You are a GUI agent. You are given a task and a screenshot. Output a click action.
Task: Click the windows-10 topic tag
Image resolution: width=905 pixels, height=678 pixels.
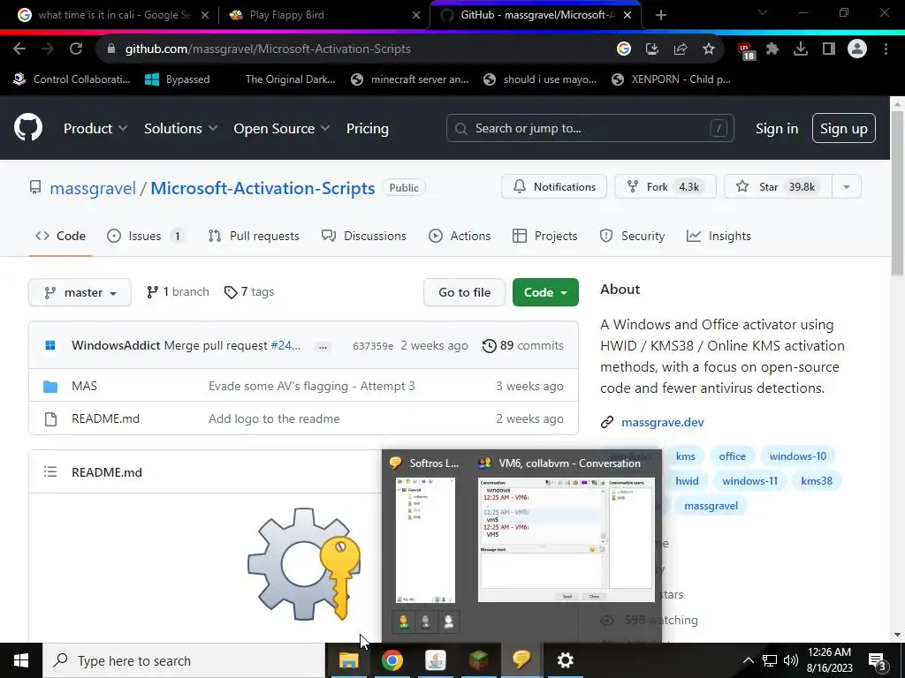point(798,456)
